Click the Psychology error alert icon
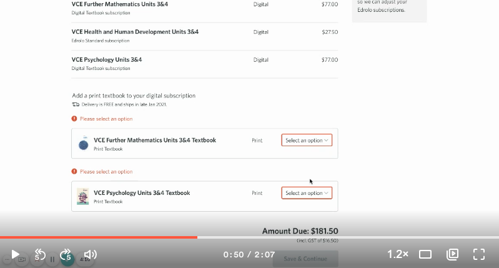This screenshot has height=268, width=499. 74,172
